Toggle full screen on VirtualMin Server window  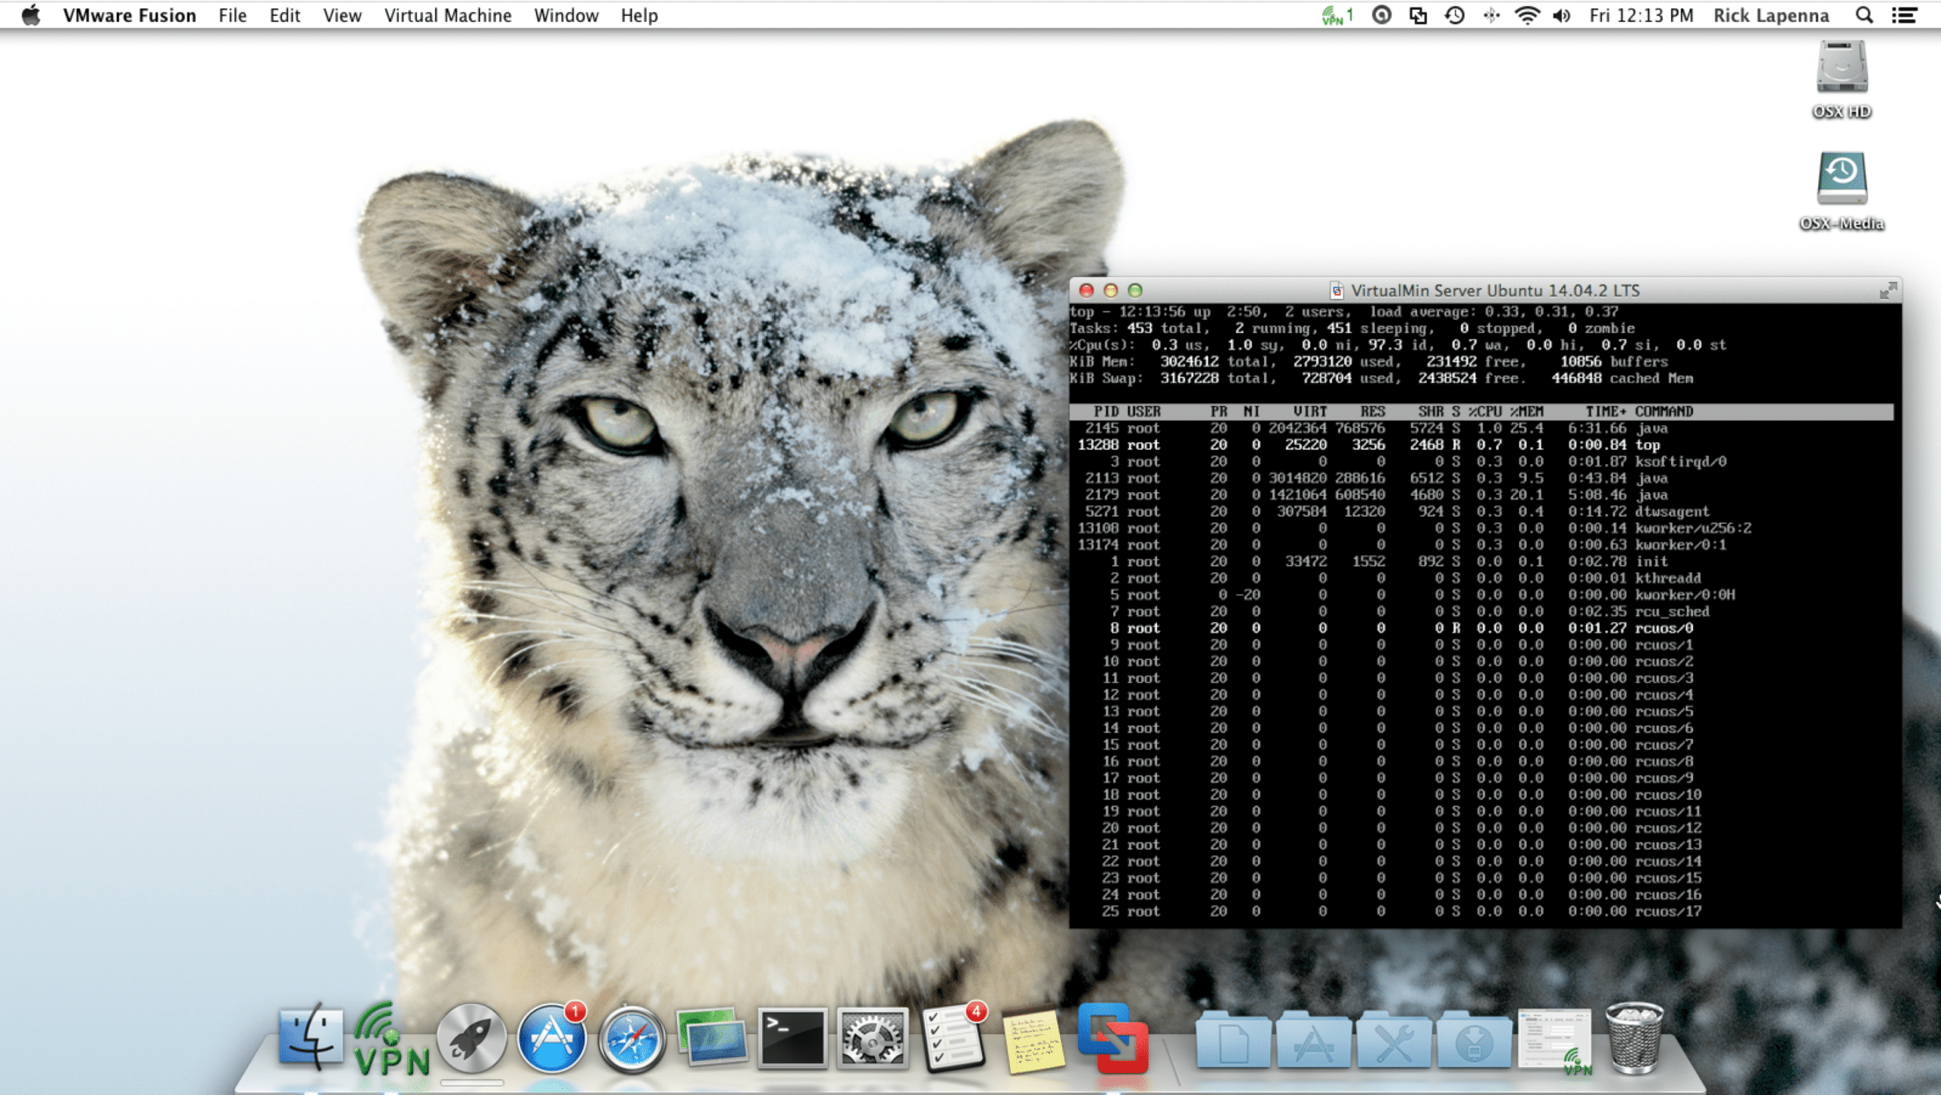[1887, 290]
